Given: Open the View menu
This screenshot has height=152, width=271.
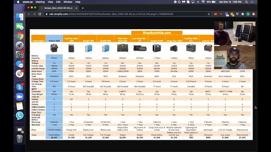Looking at the screenshot, I should point(50,2).
